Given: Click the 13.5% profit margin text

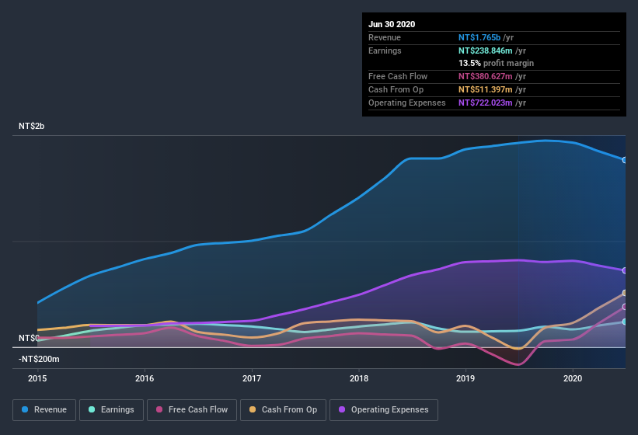Looking at the screenshot, I should point(496,63).
